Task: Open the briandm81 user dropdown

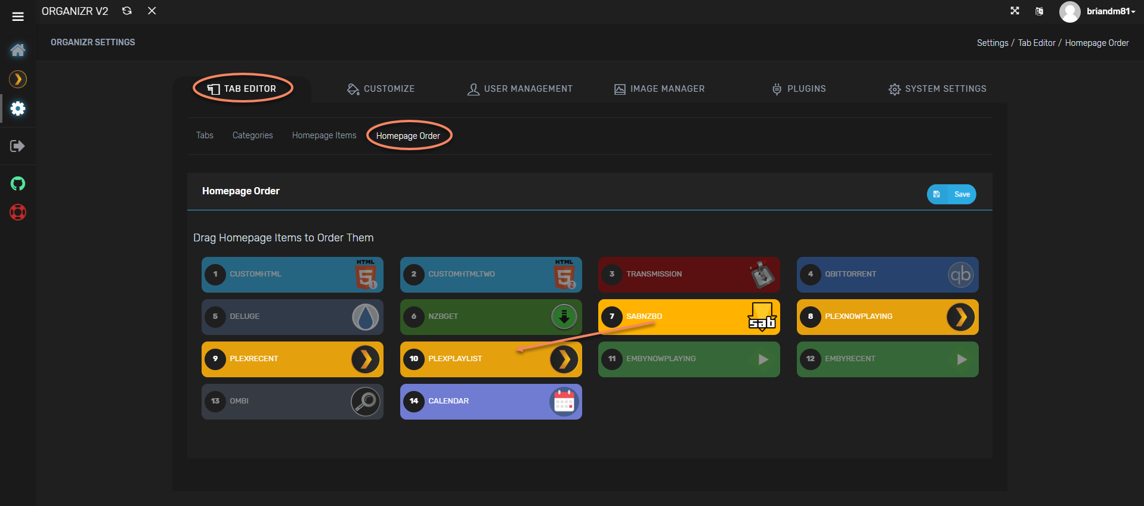Action: 1111,11
